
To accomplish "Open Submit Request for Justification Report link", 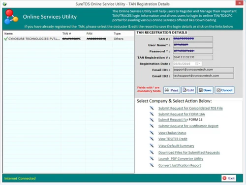I will click(188, 126).
